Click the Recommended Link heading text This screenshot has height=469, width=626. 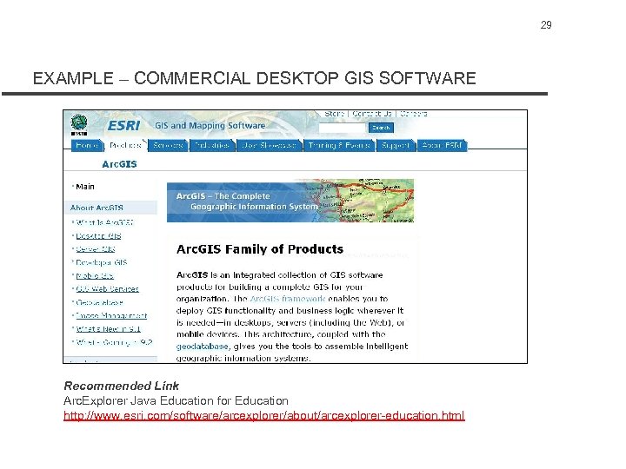122,386
